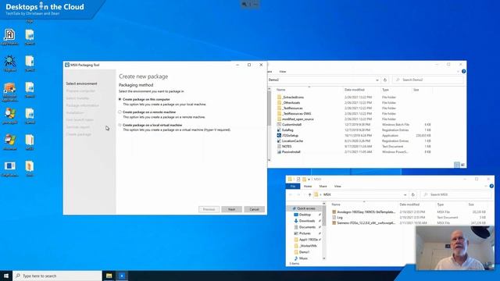
Task: Open Pictures in the navigation pane
Action: pos(305,233)
